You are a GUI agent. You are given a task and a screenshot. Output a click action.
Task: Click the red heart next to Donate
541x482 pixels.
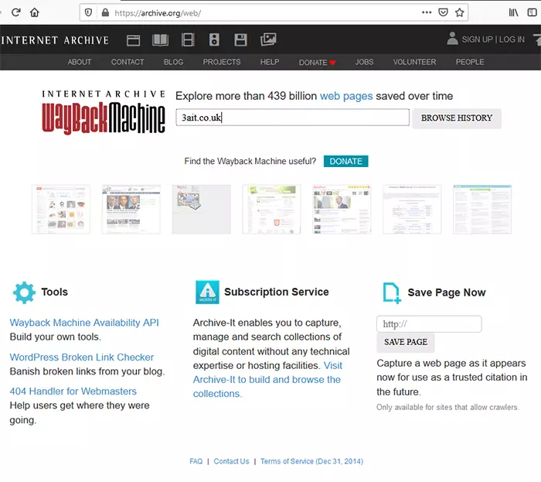point(332,63)
